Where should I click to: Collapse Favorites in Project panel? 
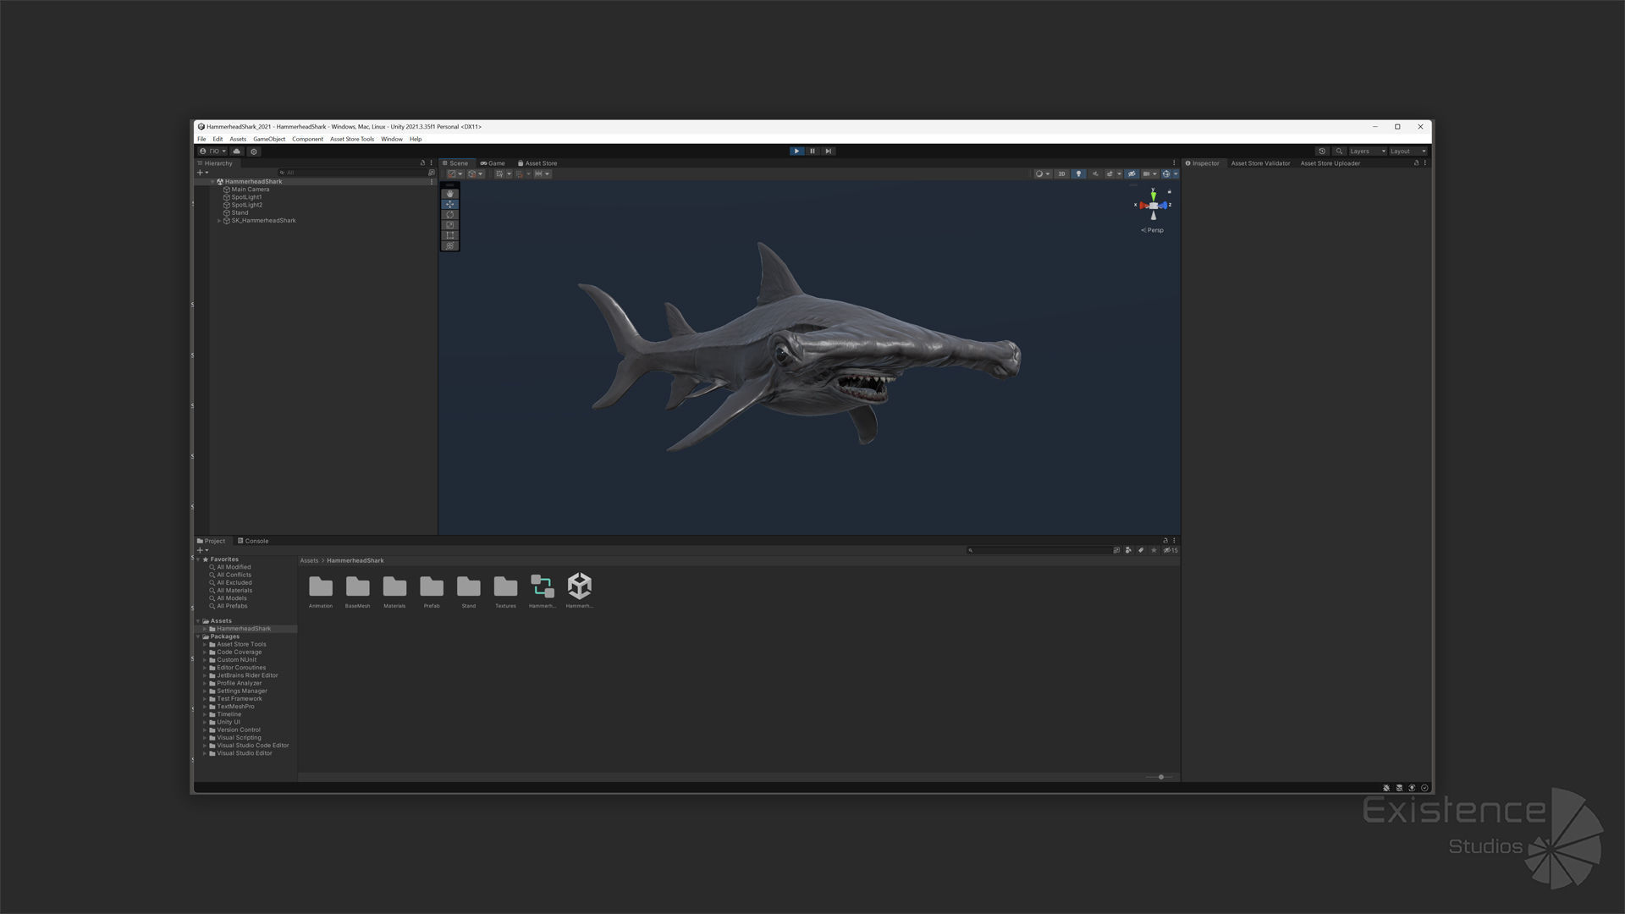coord(198,559)
